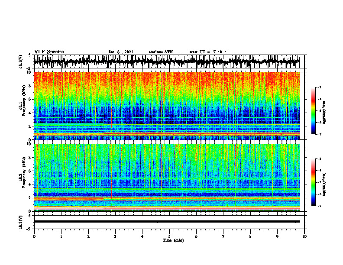Click the "start UT = 7:0:1" text
Screen dimensions: 343x265
(x=209, y=52)
